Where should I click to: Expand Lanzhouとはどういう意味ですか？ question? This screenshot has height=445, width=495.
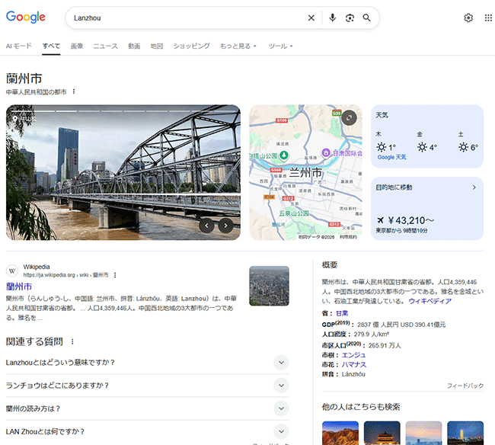coord(148,362)
